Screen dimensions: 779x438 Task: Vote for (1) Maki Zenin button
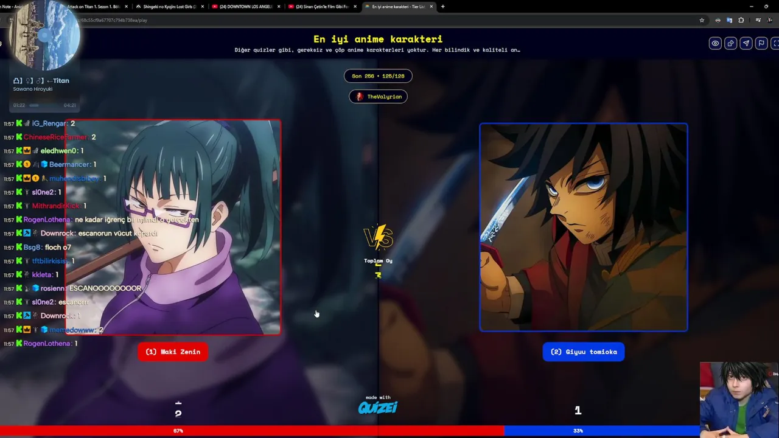point(173,352)
